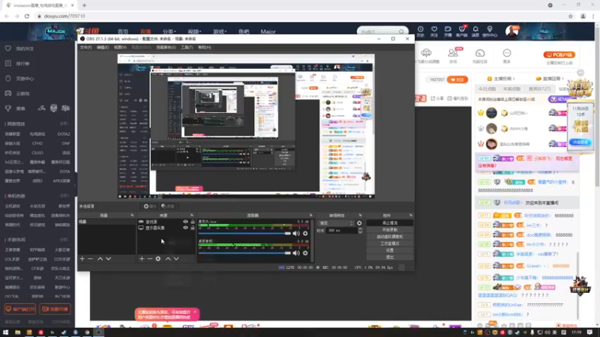Open Douyu notifications bell icon
The height and width of the screenshot is (337, 600).
tap(475, 31)
